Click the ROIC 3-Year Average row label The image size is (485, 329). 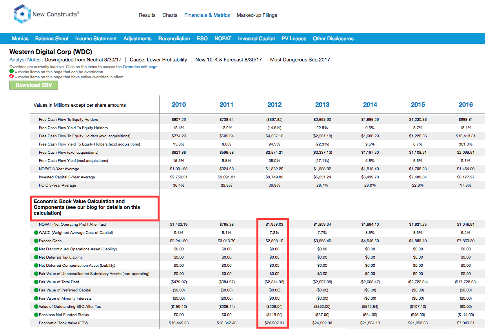pyautogui.click(x=57, y=185)
